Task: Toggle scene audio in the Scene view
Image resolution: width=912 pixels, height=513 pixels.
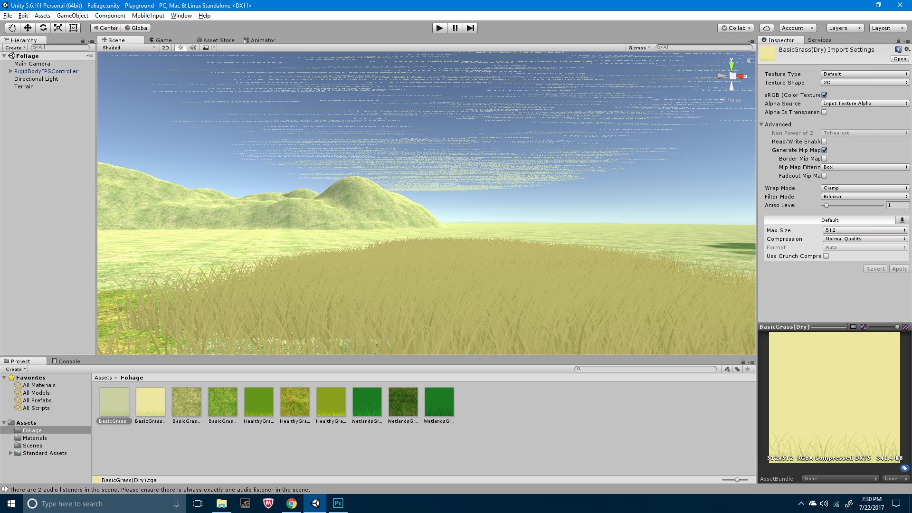Action: [x=192, y=47]
